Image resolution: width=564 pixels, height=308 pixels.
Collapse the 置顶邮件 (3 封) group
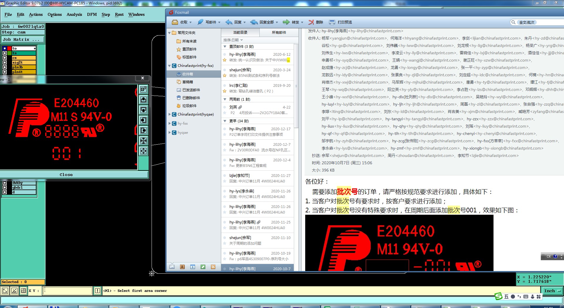pyautogui.click(x=225, y=47)
